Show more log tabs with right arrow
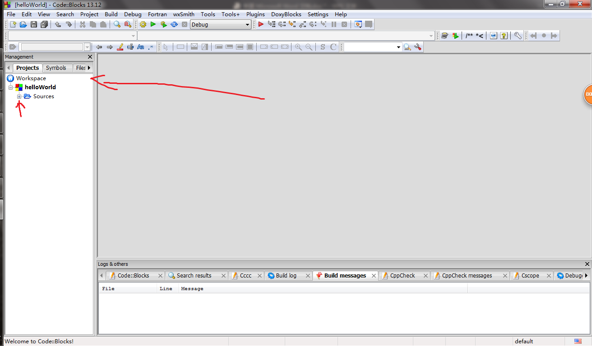The image size is (592, 346). click(586, 275)
